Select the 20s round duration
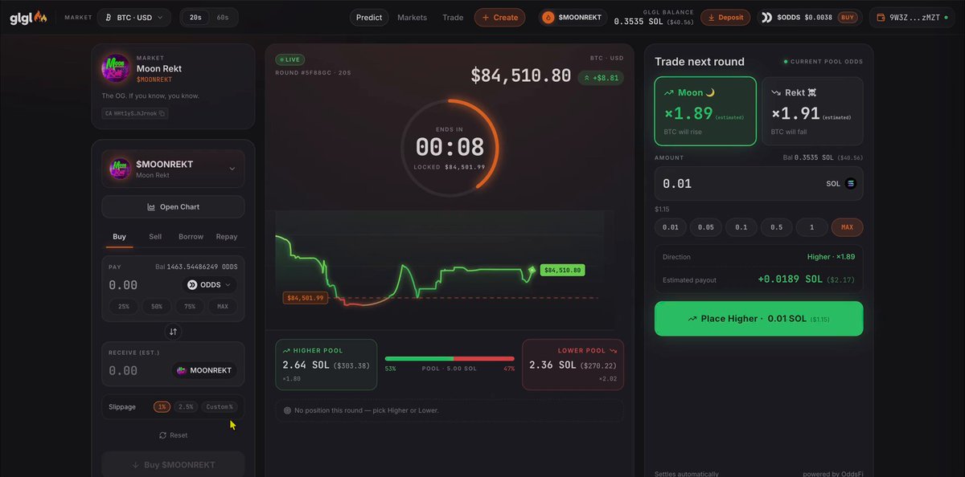The height and width of the screenshot is (477, 965). (195, 17)
